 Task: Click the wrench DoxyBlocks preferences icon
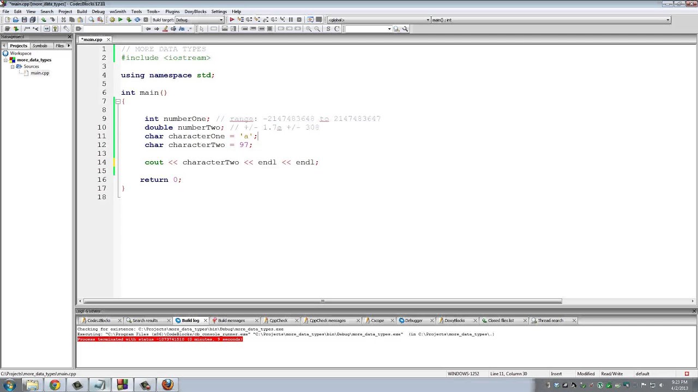point(66,28)
